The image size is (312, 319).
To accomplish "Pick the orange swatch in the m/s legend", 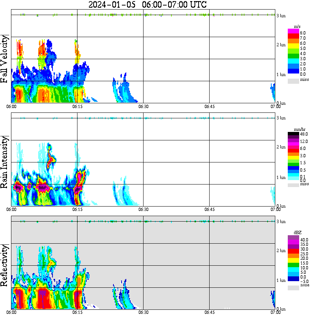I will coord(293,41).
